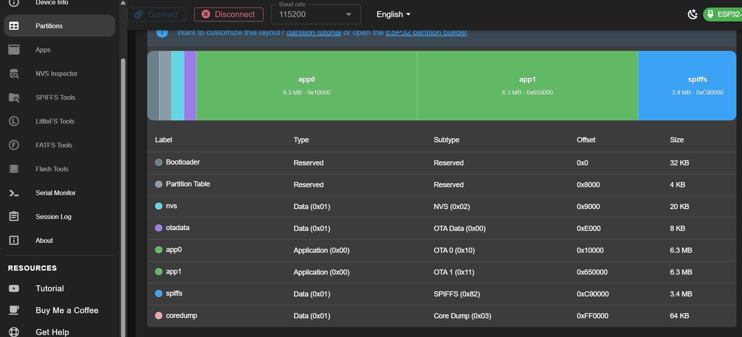
Task: Click the OTA Data (0x00) subtype cell
Action: [x=460, y=229]
